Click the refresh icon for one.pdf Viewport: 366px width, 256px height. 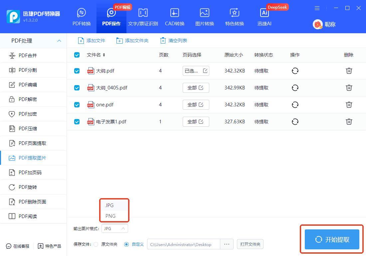(295, 105)
